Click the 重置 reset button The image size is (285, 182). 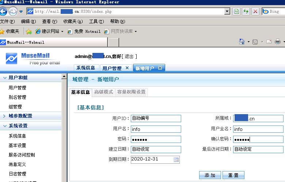[x=233, y=175]
